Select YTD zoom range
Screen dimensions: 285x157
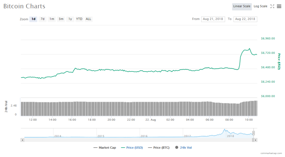(x=79, y=19)
